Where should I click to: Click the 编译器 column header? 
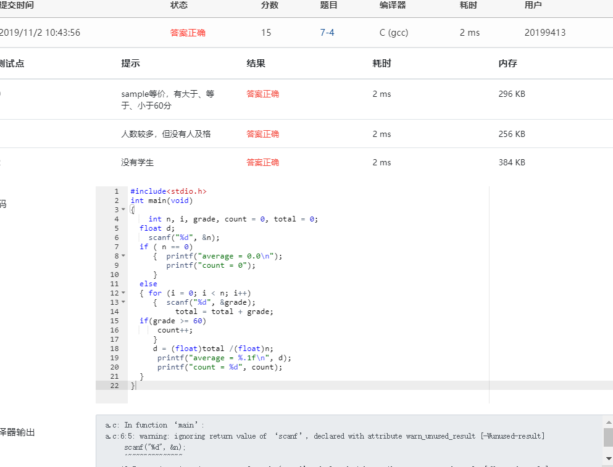pos(393,5)
